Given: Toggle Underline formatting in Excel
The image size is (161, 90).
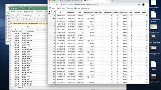Looking at the screenshot, I should click(29, 19).
